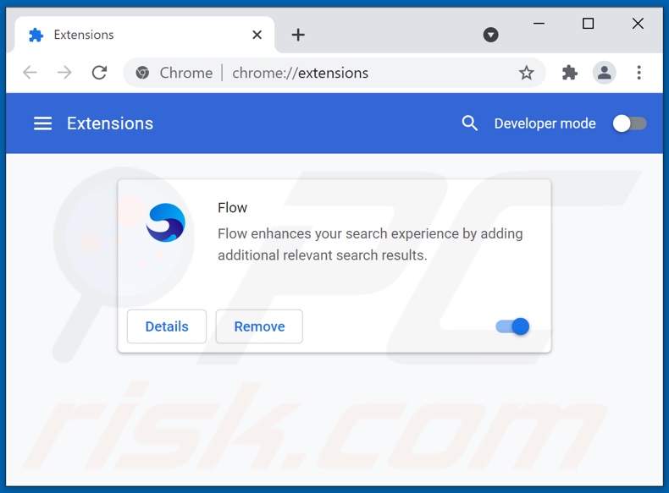Click the Extensions page title text
Viewport: 669px width, 493px height.
[x=110, y=123]
